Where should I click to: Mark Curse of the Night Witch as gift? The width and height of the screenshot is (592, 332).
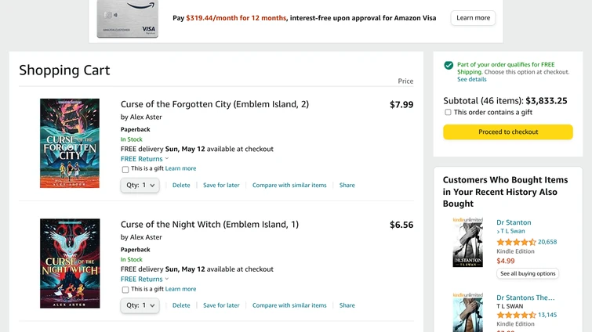[x=125, y=290]
